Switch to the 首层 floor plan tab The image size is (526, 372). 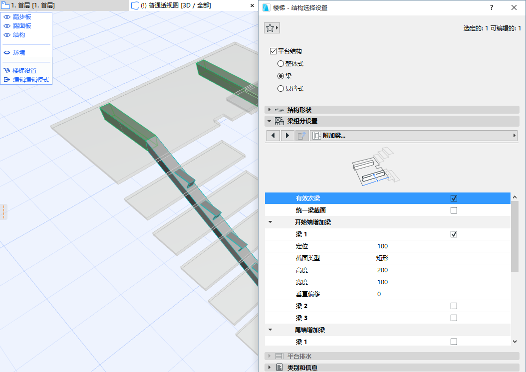(32, 5)
